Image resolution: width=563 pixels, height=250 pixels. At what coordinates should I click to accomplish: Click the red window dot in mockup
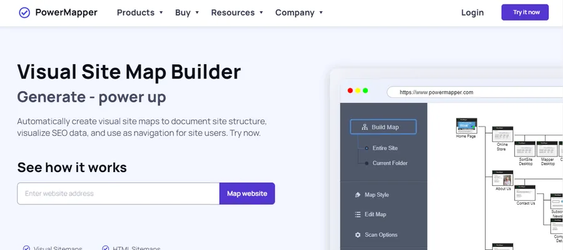(x=350, y=91)
